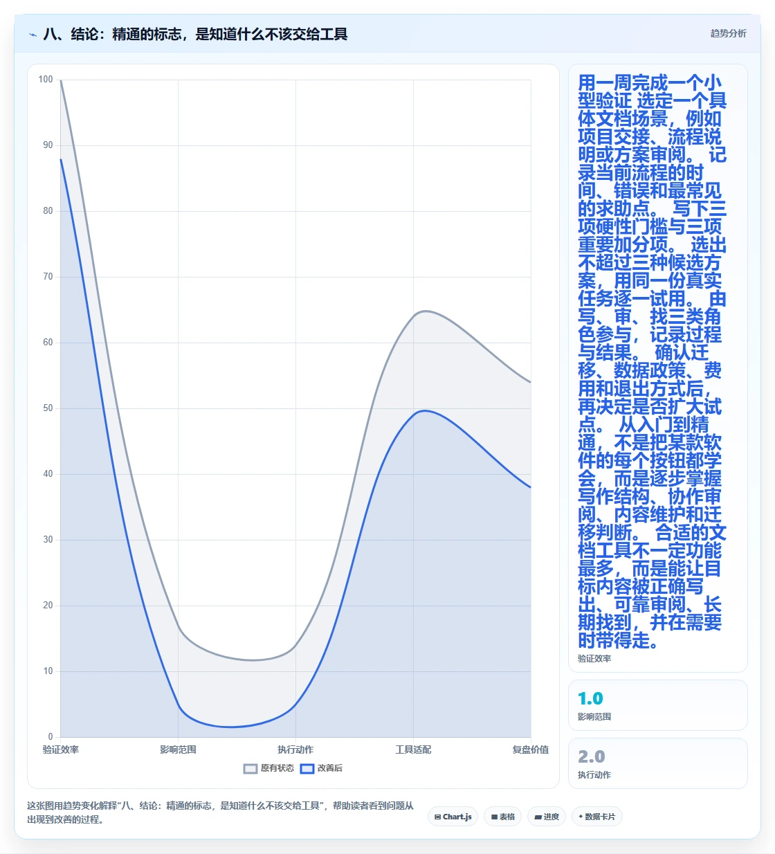Screen dimensions: 775x854
Task: Click the 验证效率 x-axis label
Action: click(x=61, y=749)
